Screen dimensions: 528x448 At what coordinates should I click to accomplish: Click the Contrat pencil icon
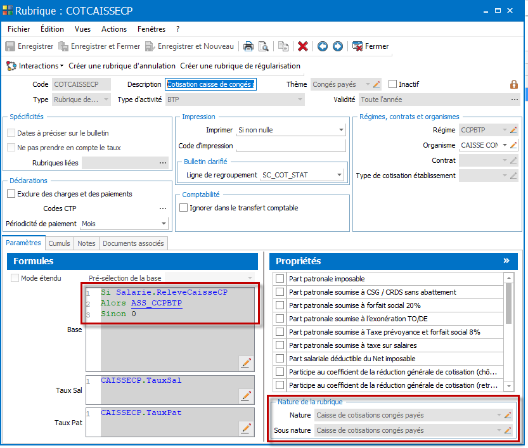coord(513,160)
